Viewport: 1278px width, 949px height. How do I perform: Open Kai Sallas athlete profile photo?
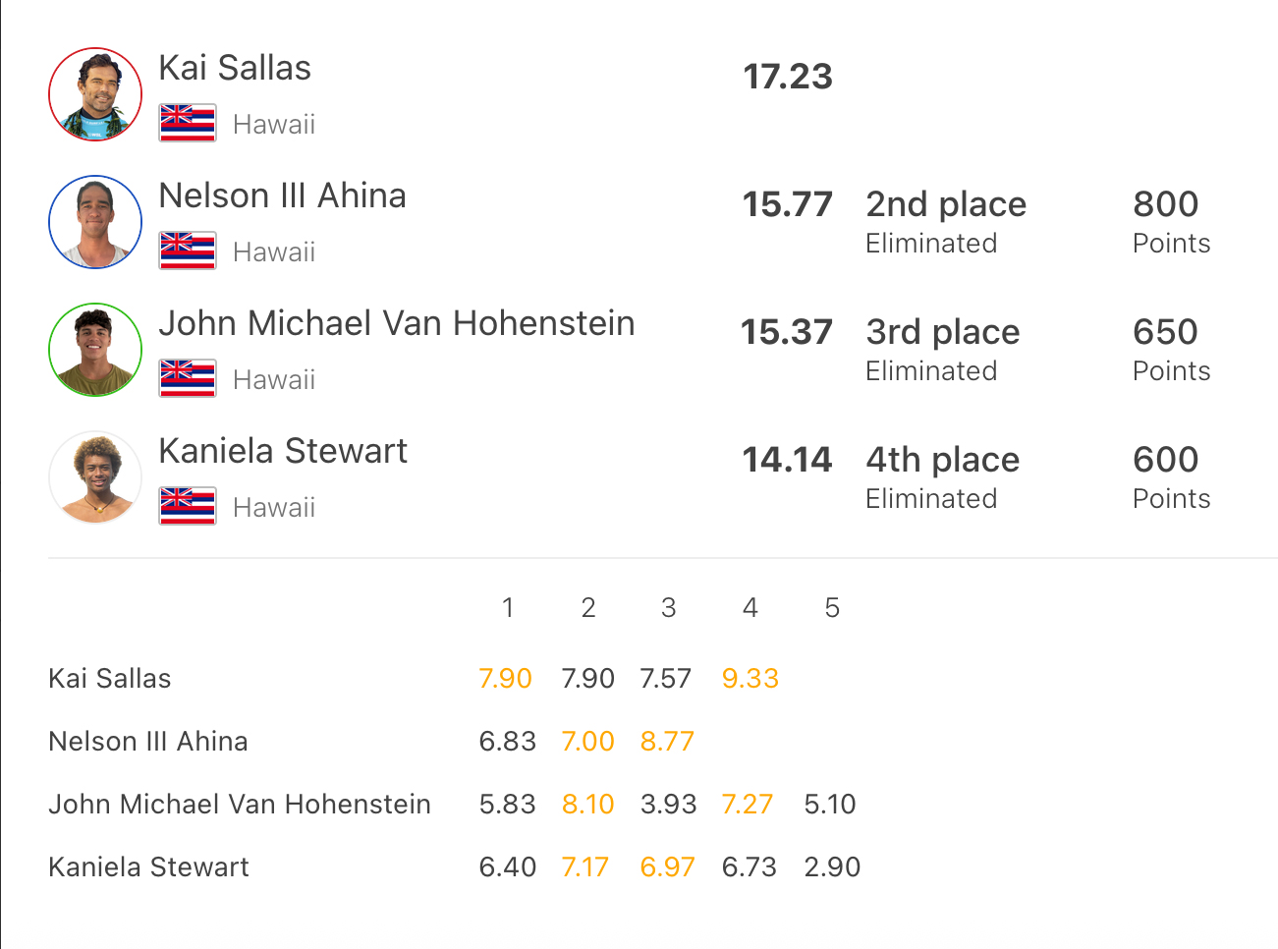(95, 94)
